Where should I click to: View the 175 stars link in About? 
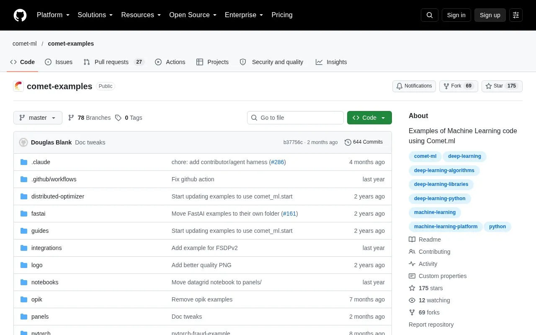[425, 288]
